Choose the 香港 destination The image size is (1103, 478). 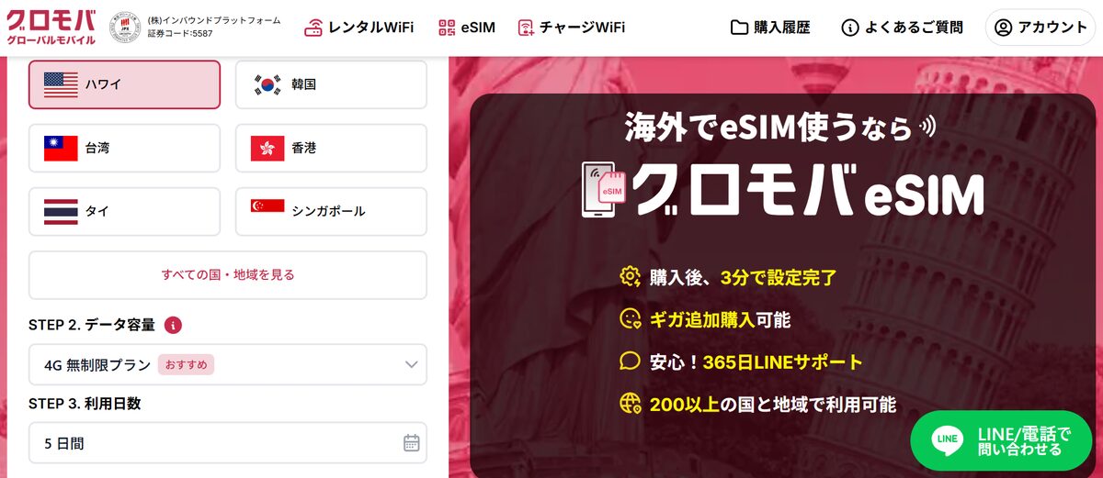click(331, 148)
